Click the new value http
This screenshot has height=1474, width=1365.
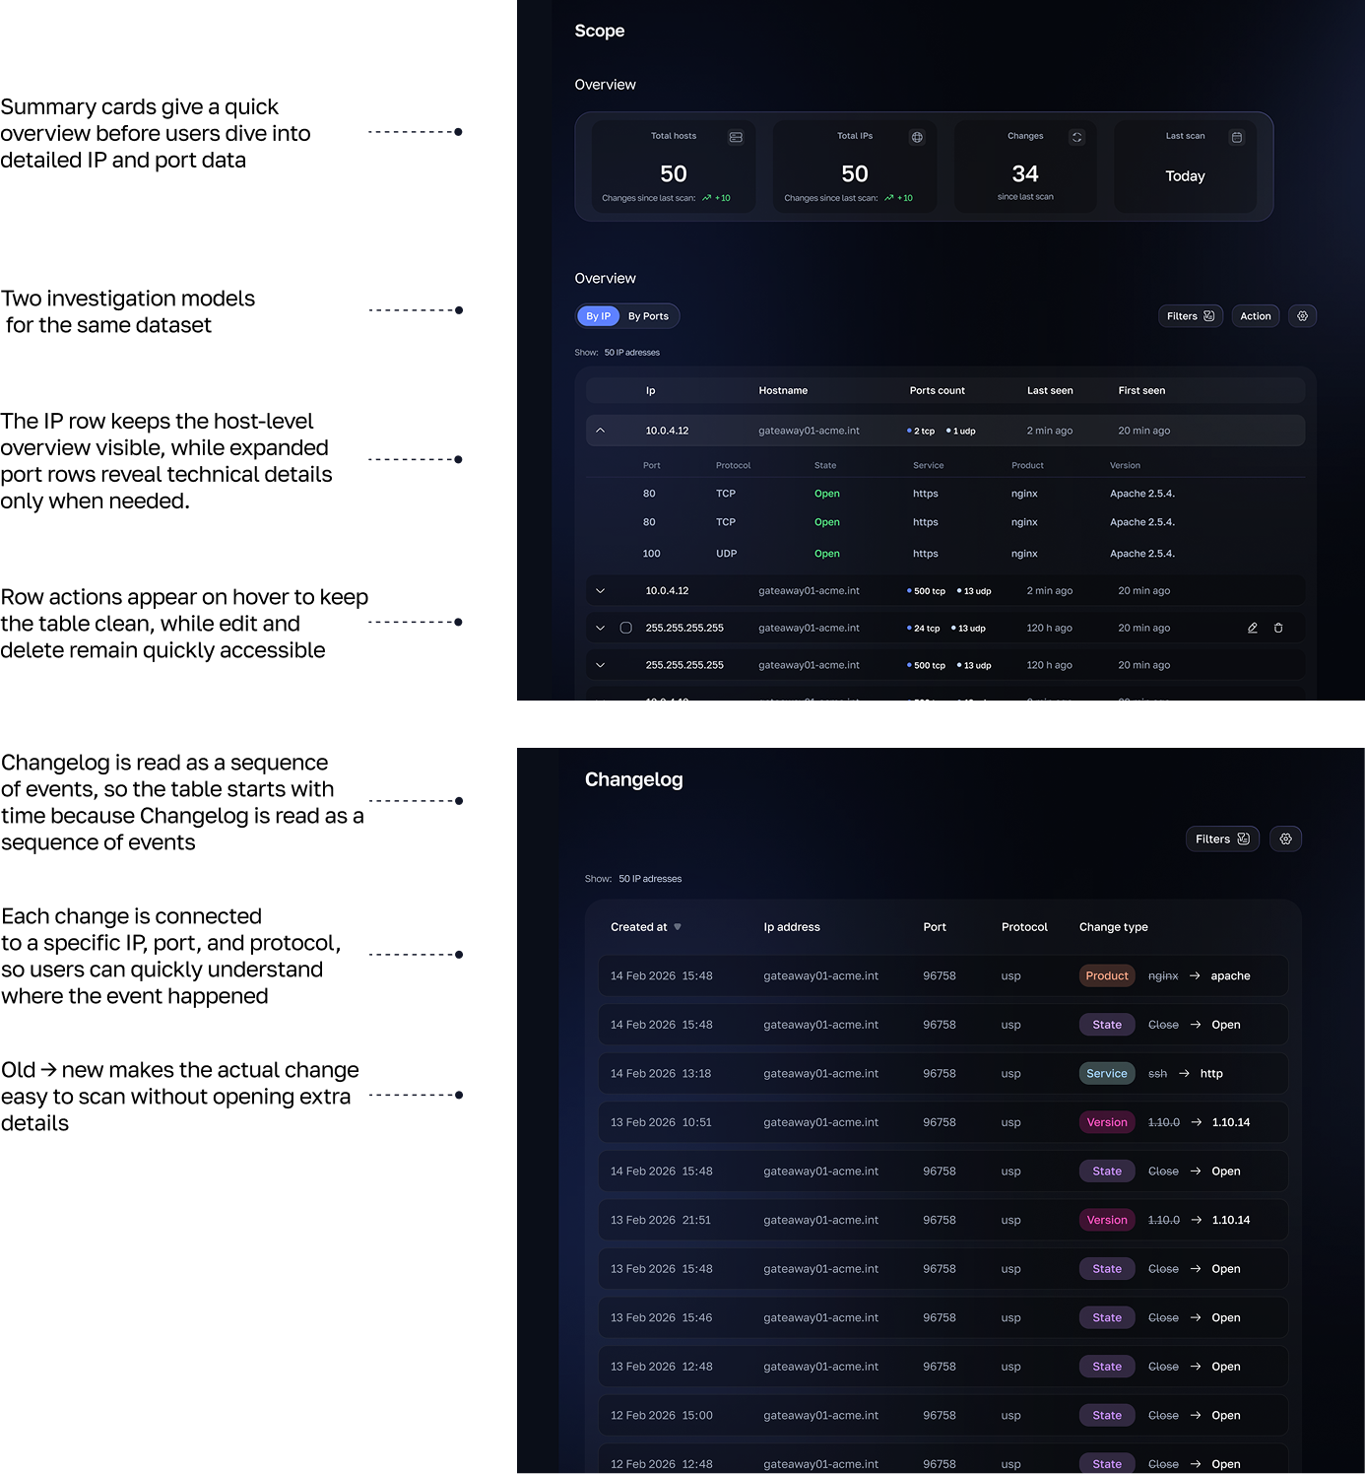click(x=1211, y=1073)
